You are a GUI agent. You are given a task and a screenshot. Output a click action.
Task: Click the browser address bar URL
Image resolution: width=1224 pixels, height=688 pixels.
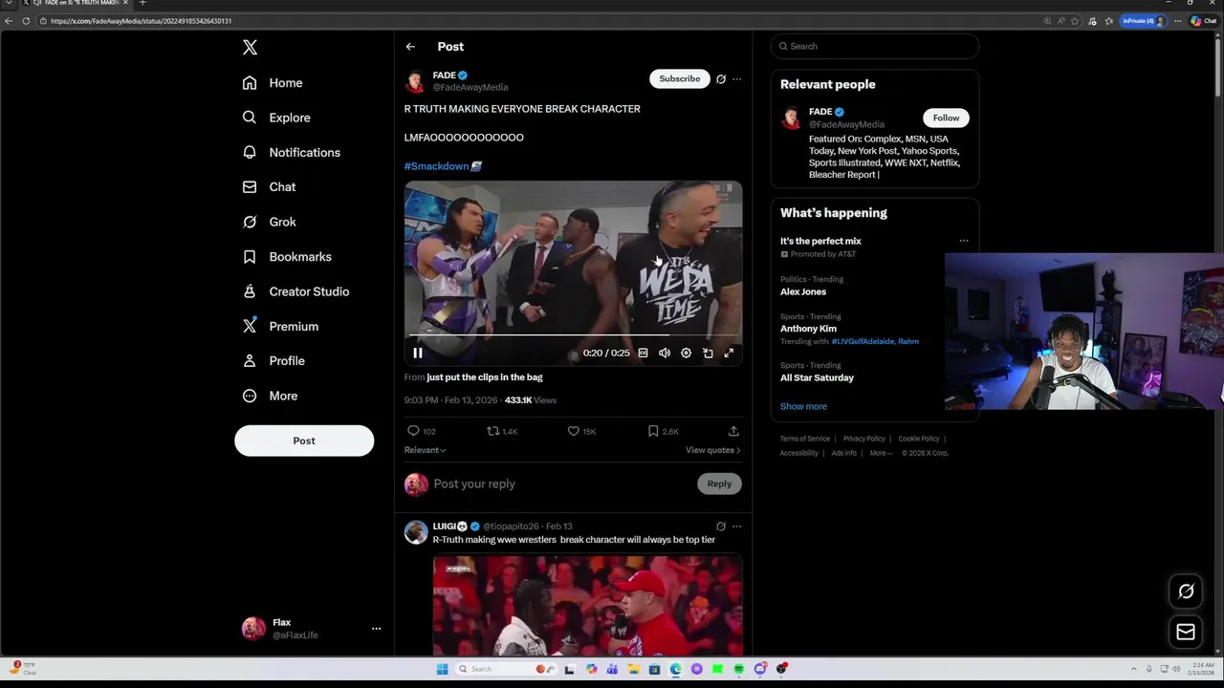pyautogui.click(x=142, y=21)
